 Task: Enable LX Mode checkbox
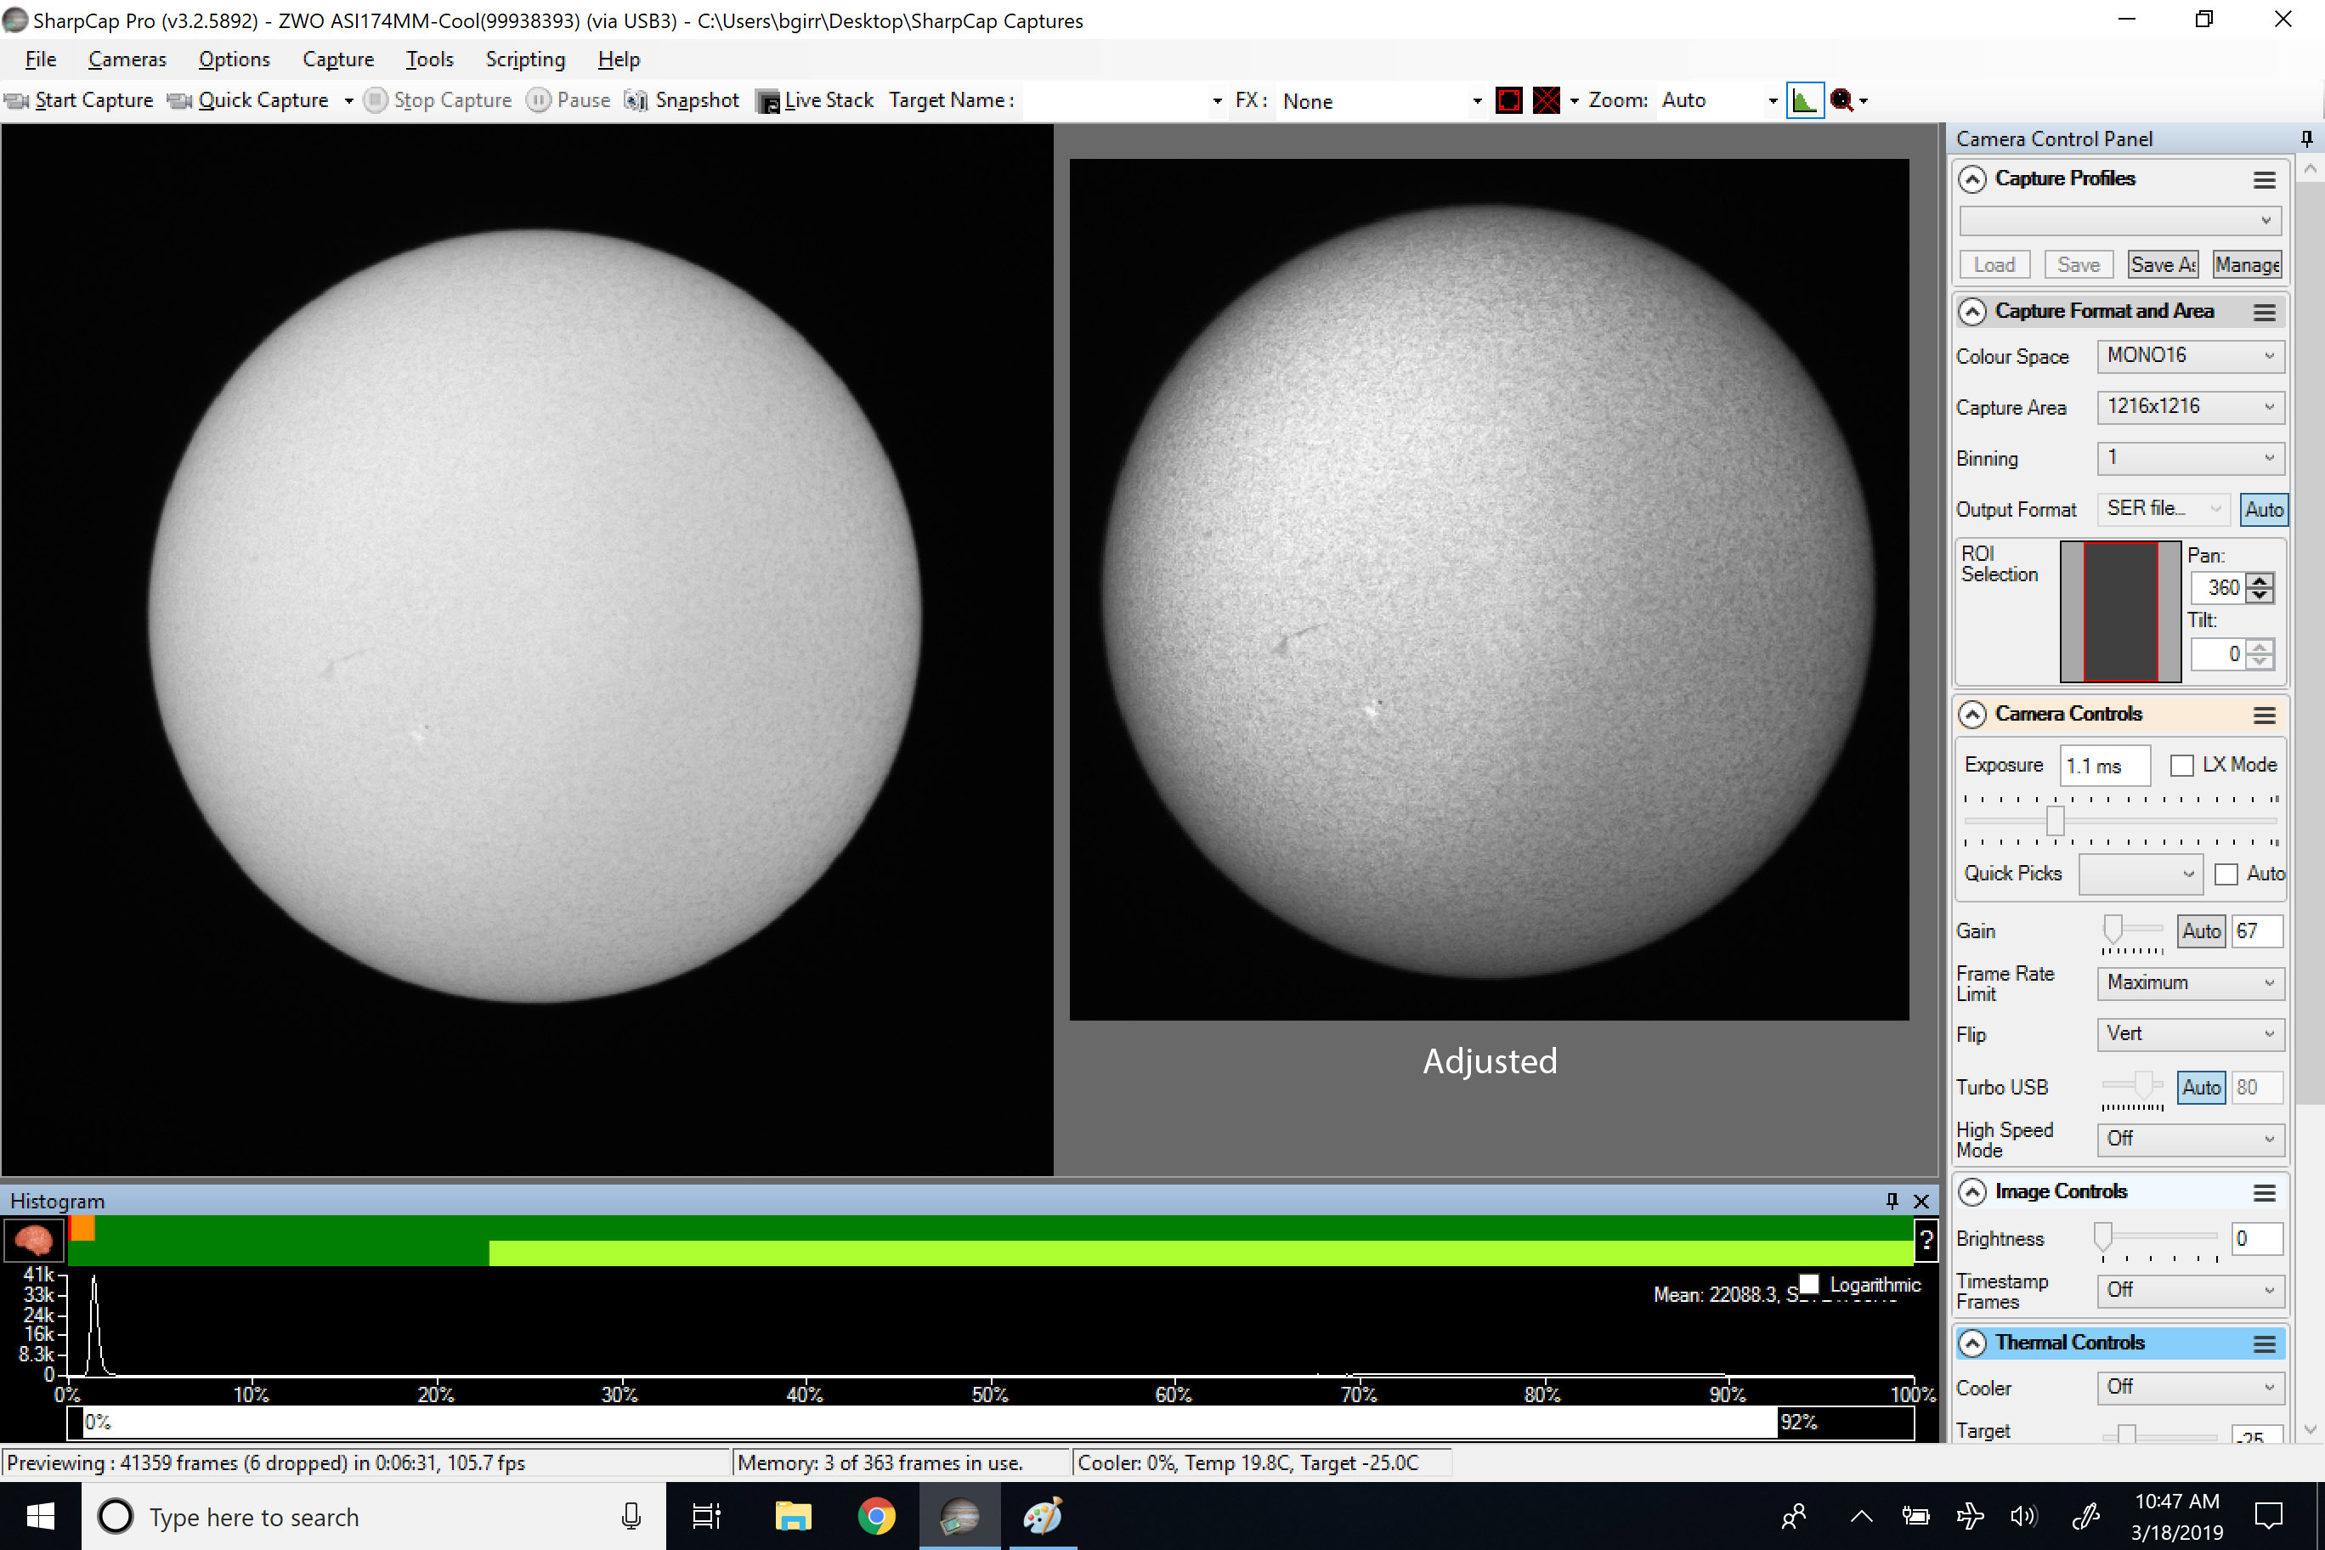[x=2181, y=765]
